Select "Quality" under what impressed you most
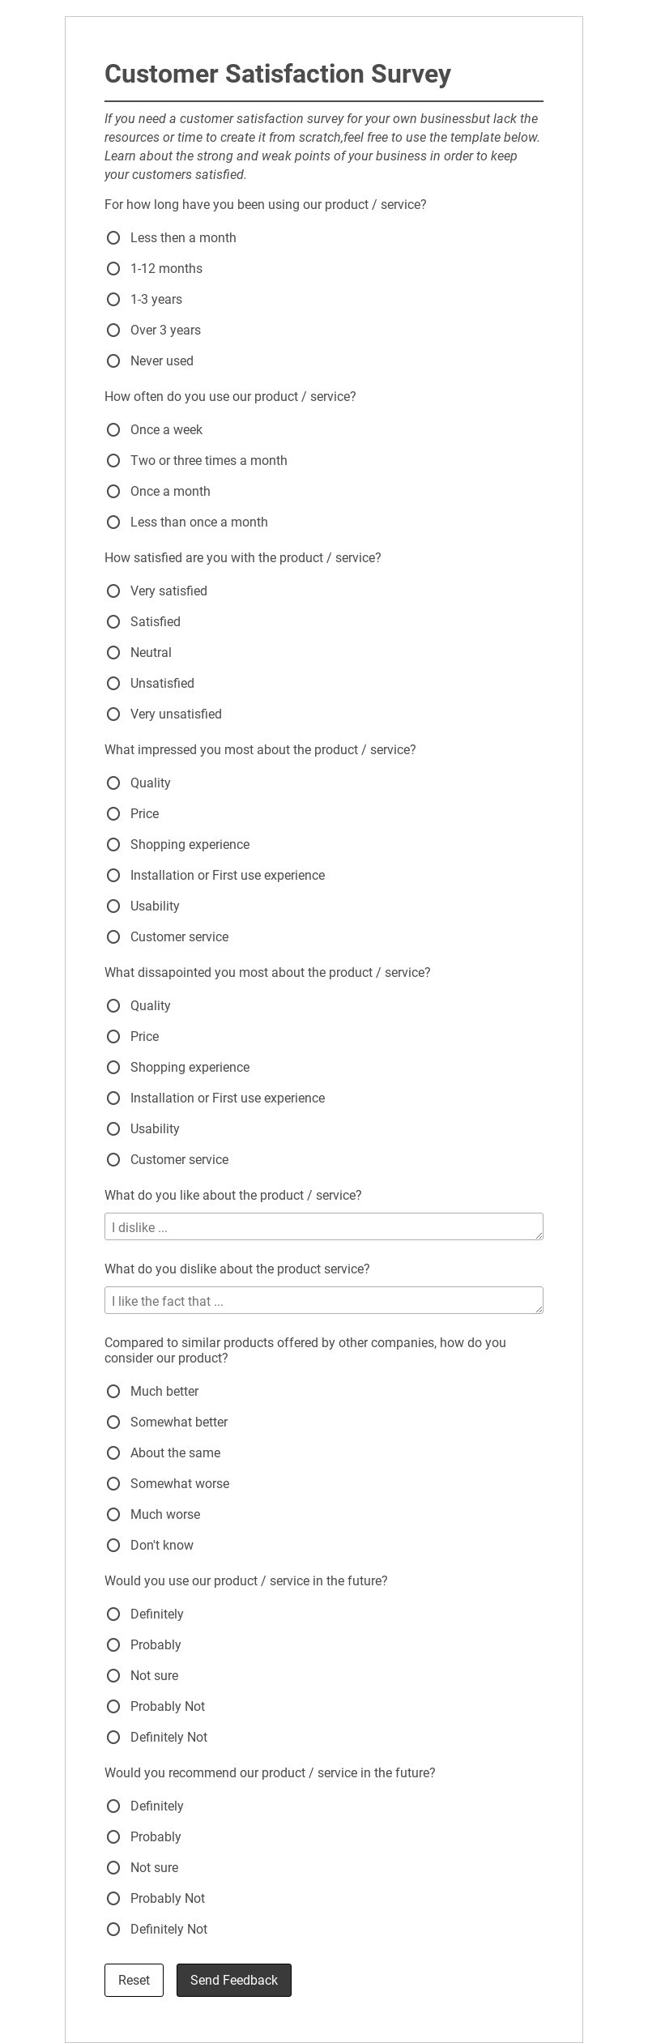This screenshot has height=2043, width=648. 113,783
